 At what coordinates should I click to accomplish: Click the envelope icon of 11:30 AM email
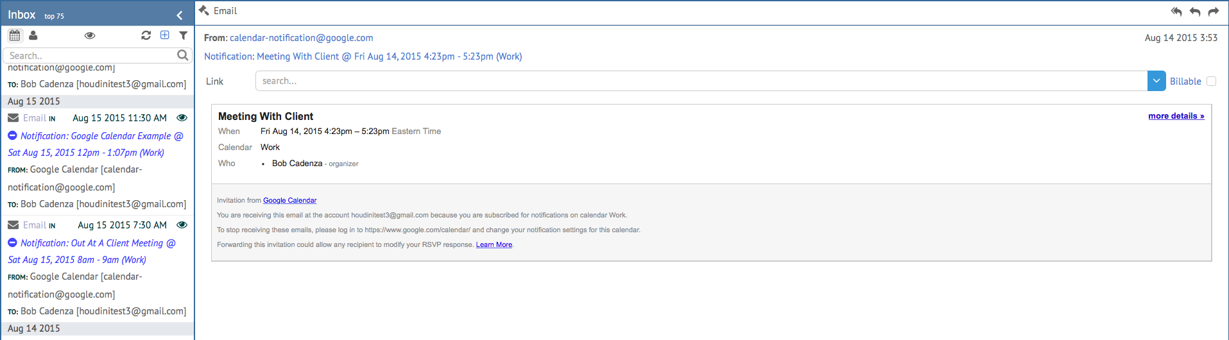(x=13, y=118)
